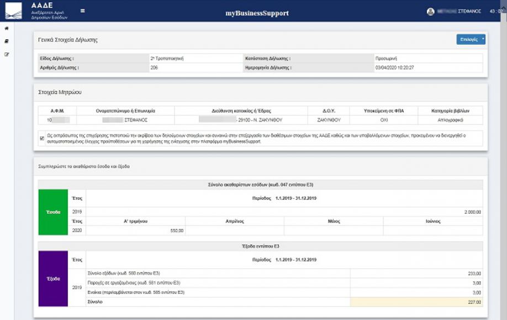Edit the 2019 gross income field
This screenshot has width=507, height=320.
(x=284, y=212)
